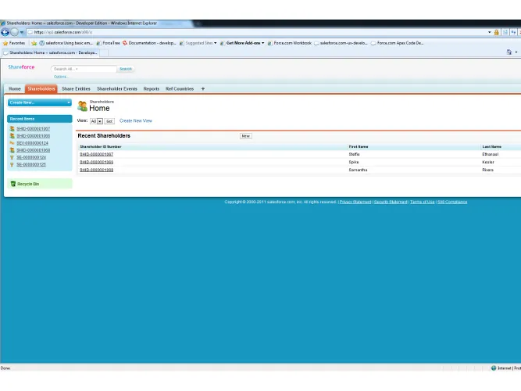Open recent pages dropdown next to Forward button
Viewport: 521px width, 391px height.
coord(22,32)
